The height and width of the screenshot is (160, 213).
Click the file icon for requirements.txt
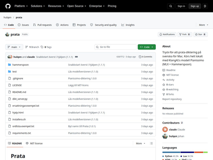tap(9, 133)
